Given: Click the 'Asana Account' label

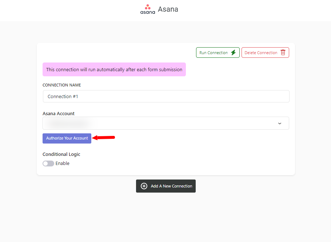Looking at the screenshot, I should [x=59, y=113].
